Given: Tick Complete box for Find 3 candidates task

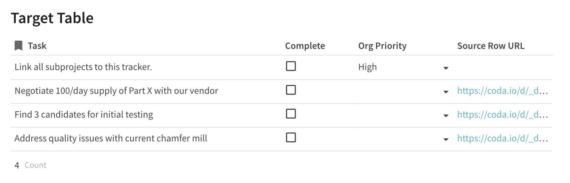Looking at the screenshot, I should pyautogui.click(x=291, y=114).
